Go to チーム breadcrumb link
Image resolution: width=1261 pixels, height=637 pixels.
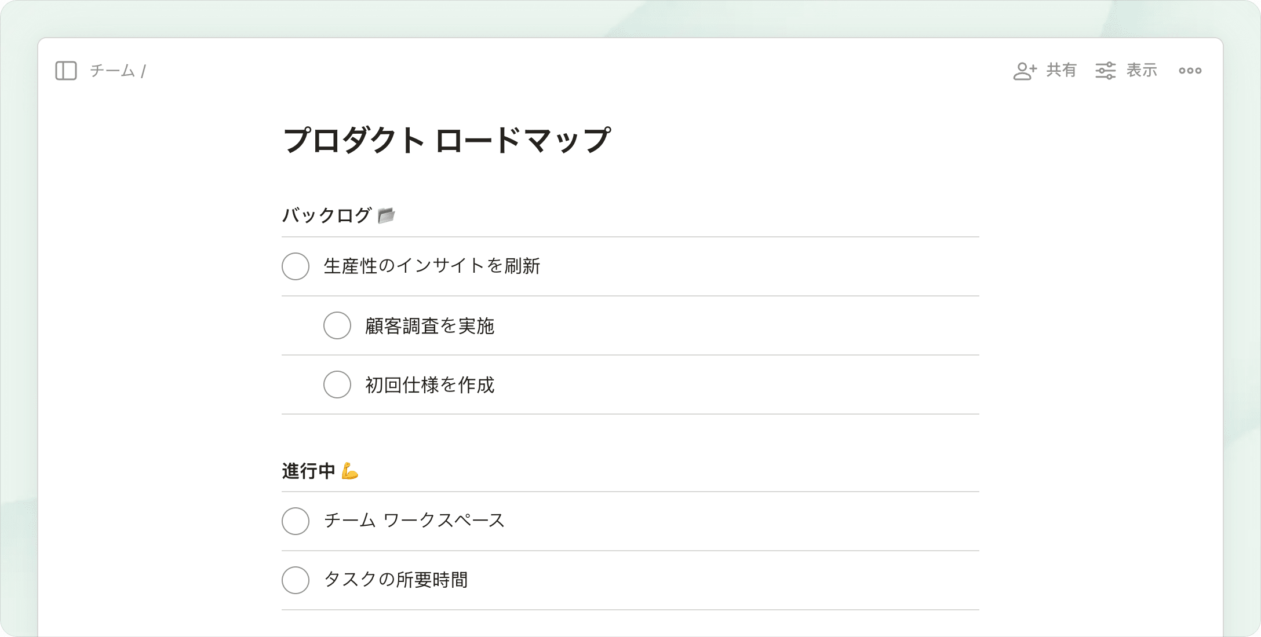[112, 71]
